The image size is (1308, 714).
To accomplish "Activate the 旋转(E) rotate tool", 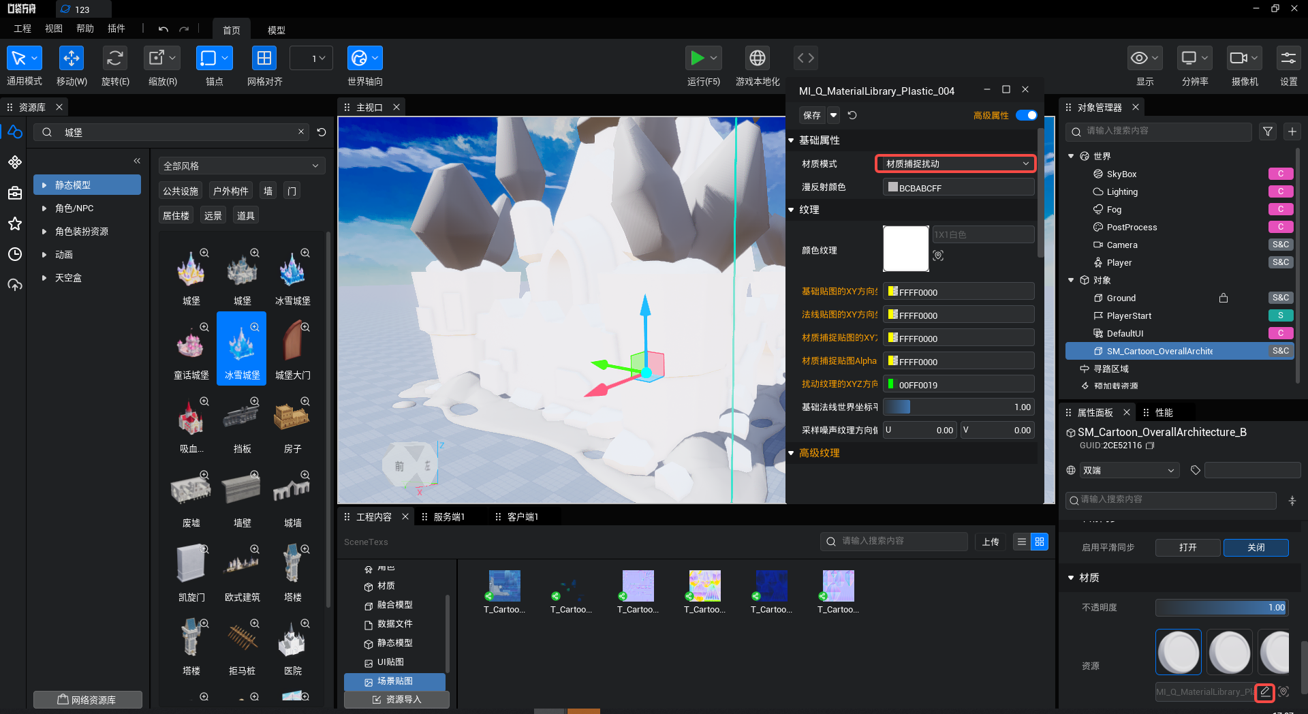I will [x=114, y=59].
